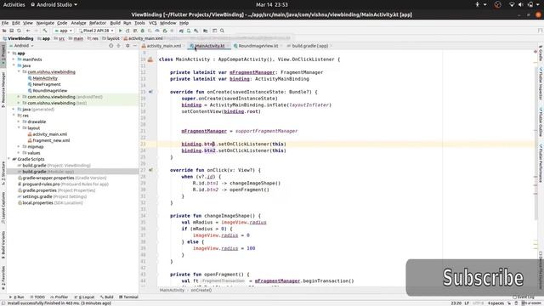Click the layout breadcrumb in navigation bar
Image resolution: width=544 pixels, height=306 pixels.
(x=110, y=38)
